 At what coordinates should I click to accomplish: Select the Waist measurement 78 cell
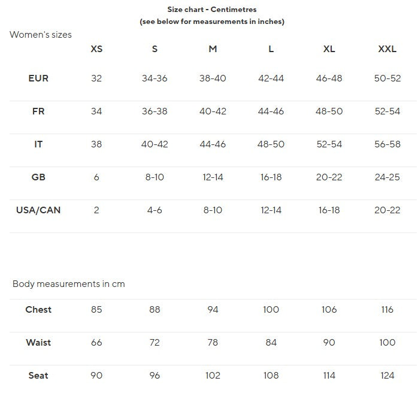pyautogui.click(x=213, y=343)
